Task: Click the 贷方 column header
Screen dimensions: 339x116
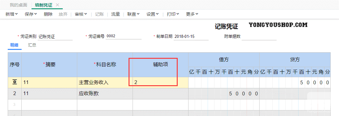Action: 295,60
